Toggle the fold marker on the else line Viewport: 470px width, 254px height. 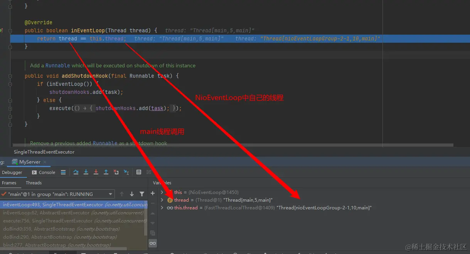pyautogui.click(x=10, y=100)
